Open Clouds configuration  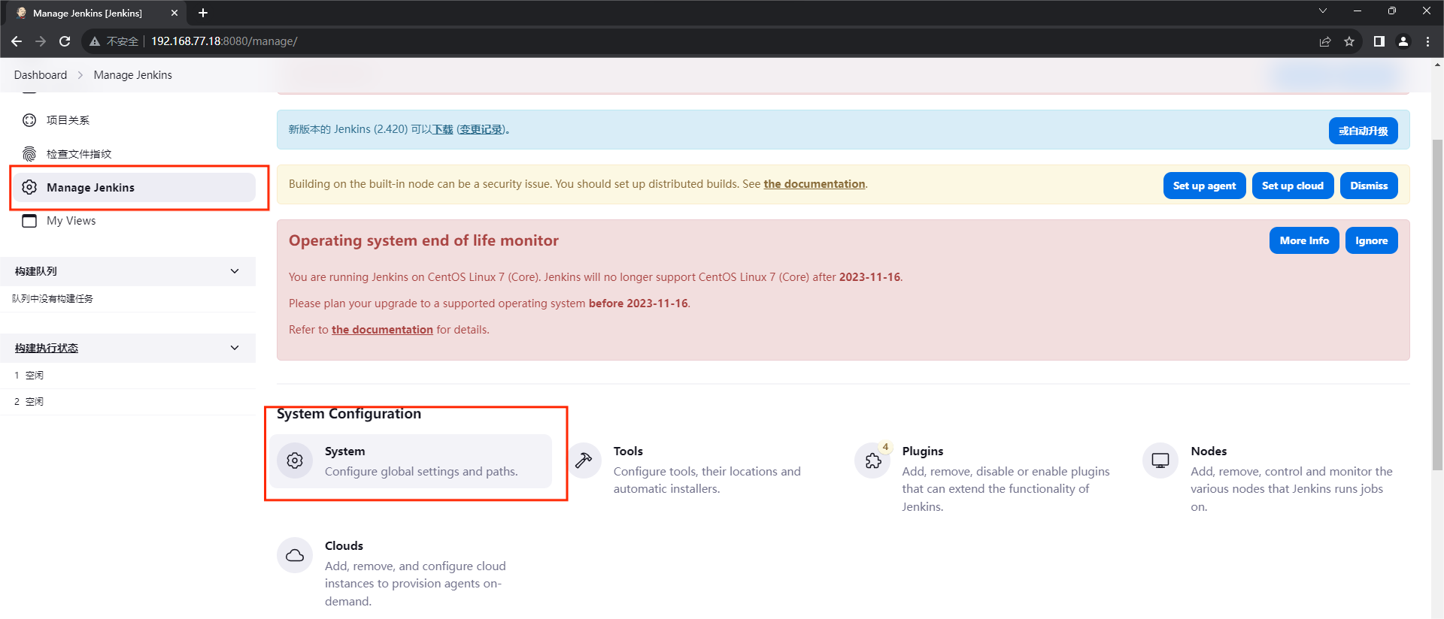(411, 572)
